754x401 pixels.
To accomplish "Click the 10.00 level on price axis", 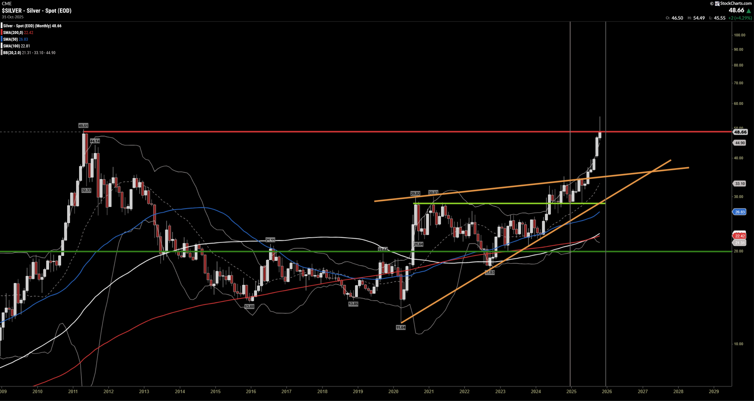I will point(738,344).
